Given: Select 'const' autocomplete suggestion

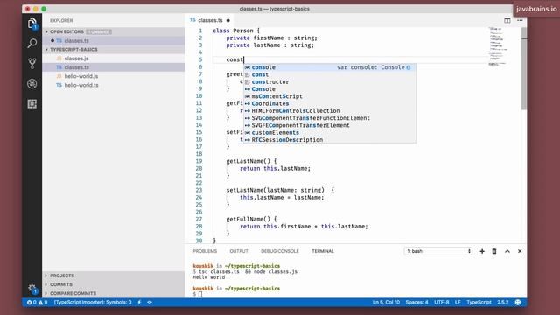Looking at the screenshot, I should point(330,74).
